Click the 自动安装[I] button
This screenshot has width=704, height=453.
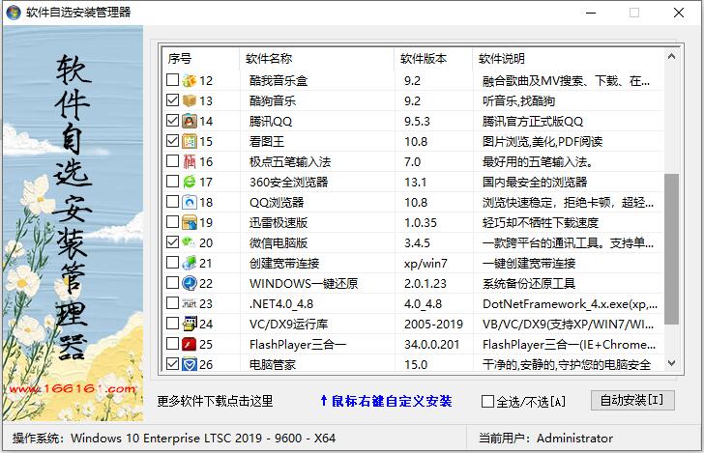coord(632,400)
